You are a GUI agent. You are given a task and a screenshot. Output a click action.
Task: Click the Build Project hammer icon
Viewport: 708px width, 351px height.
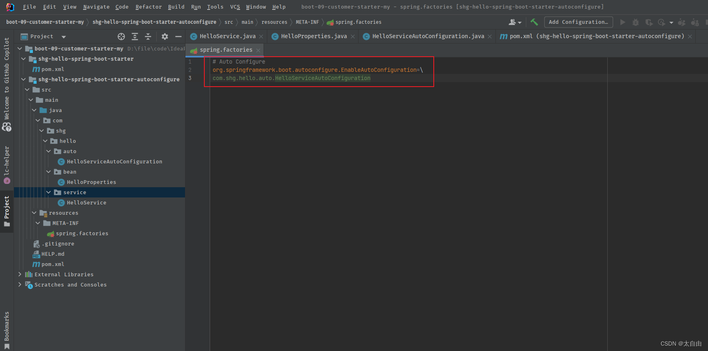point(534,22)
